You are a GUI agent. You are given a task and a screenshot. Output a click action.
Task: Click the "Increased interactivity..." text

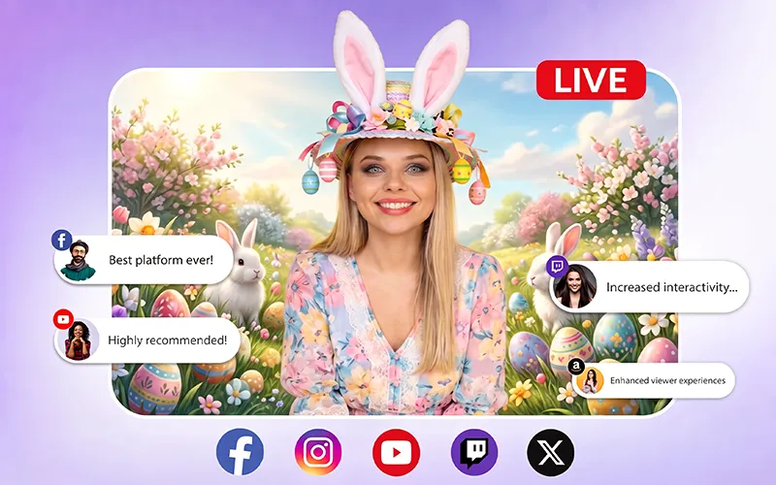pyautogui.click(x=671, y=287)
